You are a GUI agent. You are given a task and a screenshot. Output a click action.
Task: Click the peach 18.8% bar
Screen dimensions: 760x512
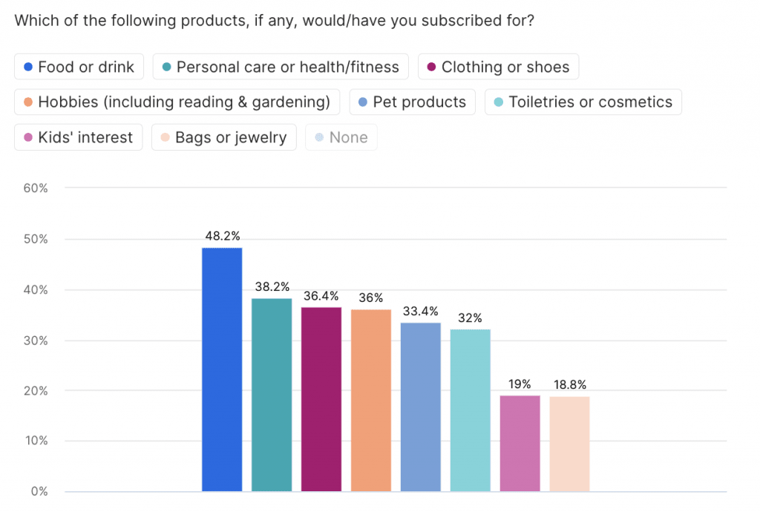[x=569, y=444]
